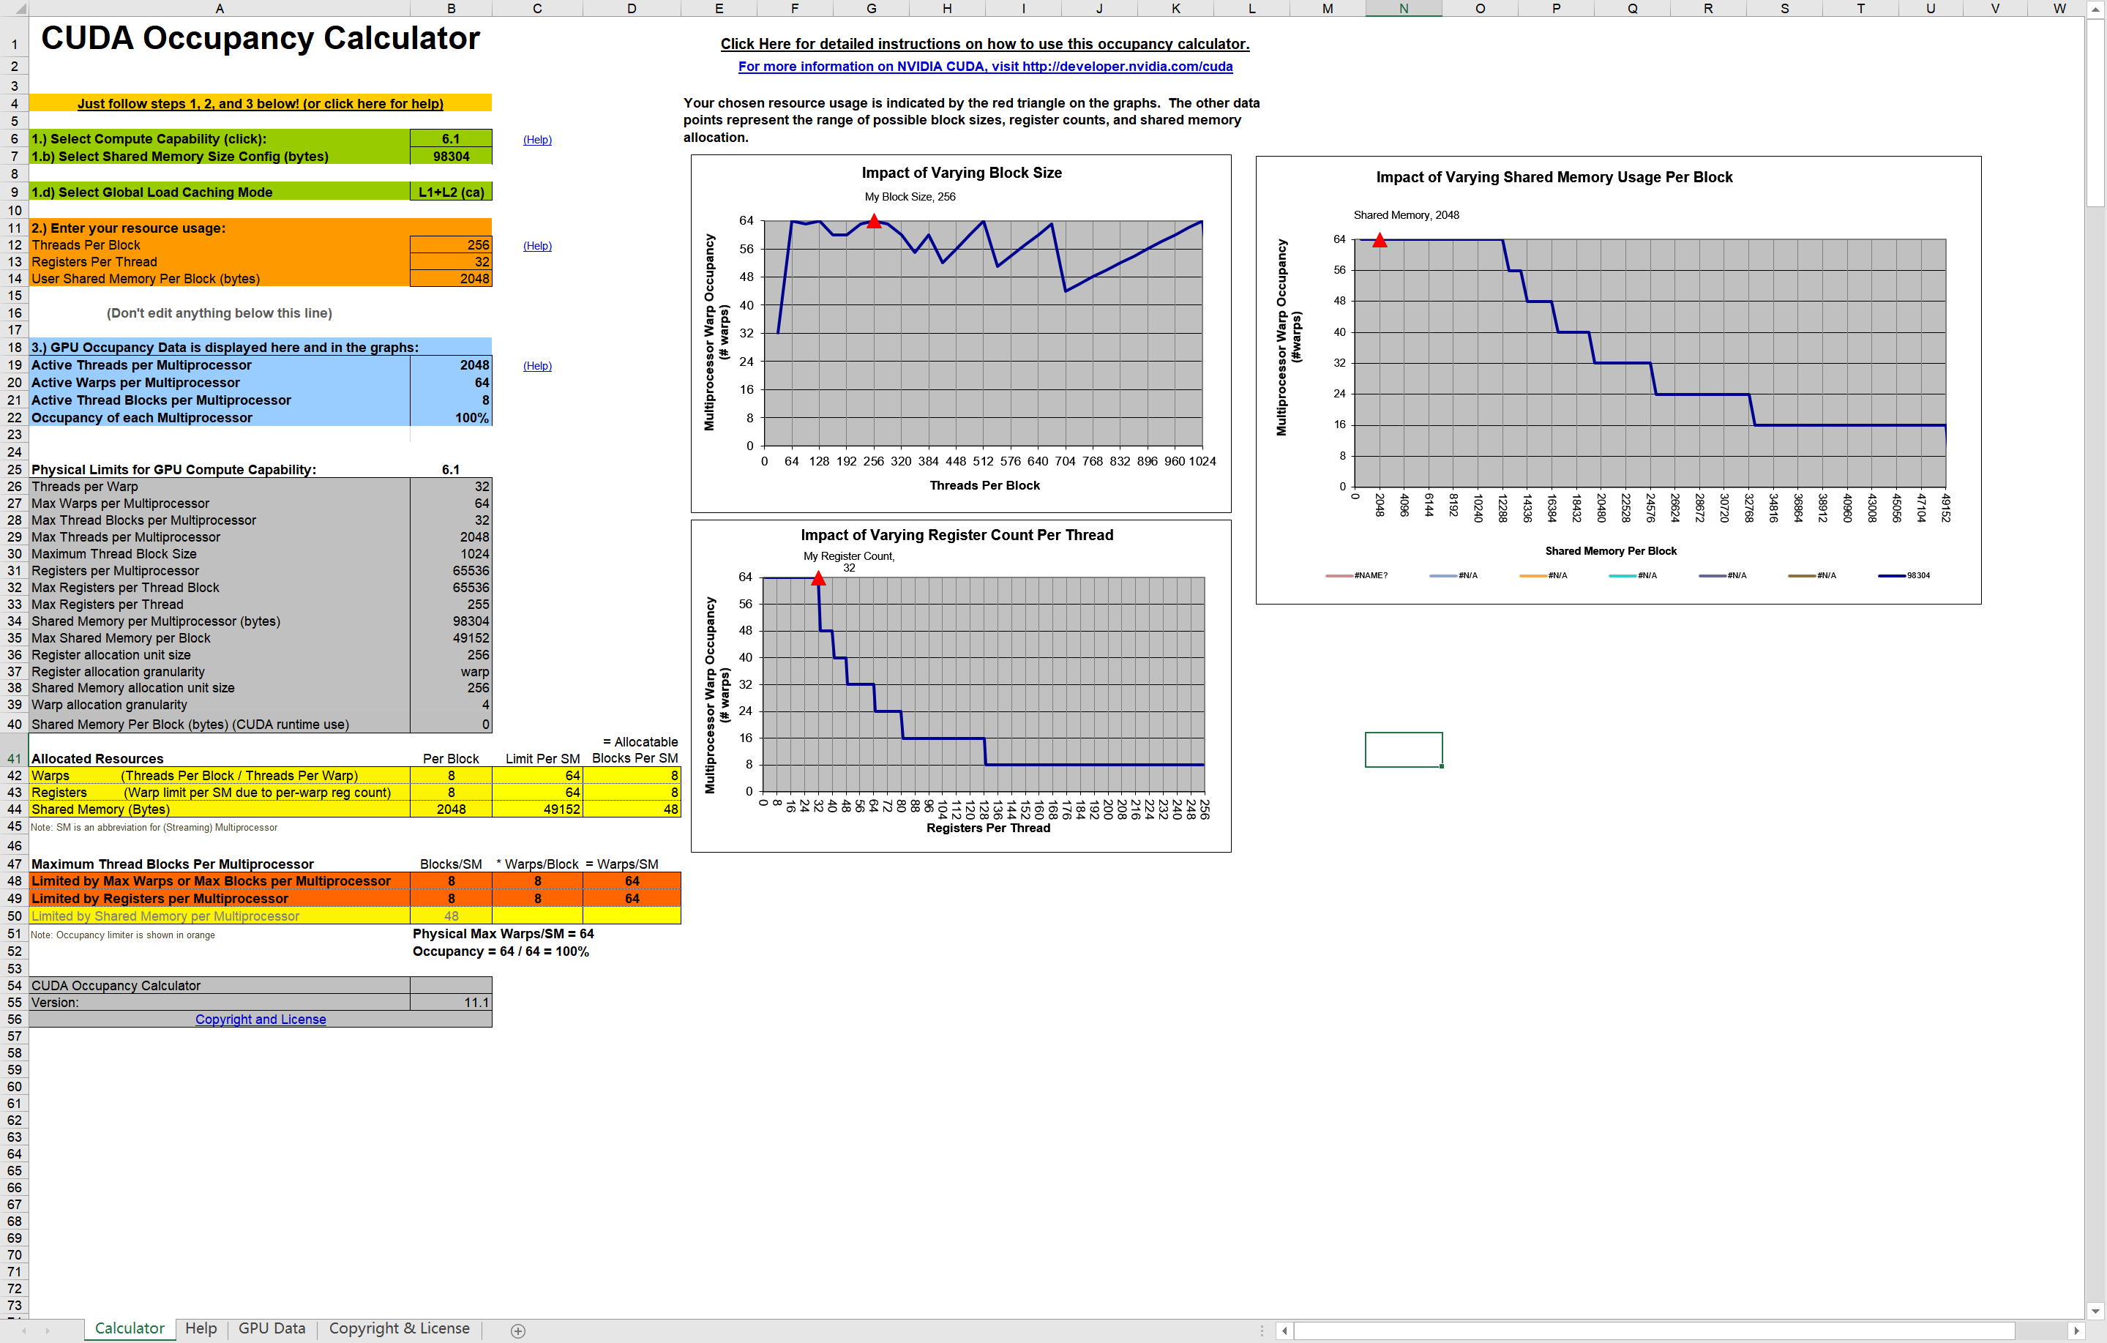2107x1343 pixels.
Task: Click the vertical scrollbar thumb
Action: point(2095,112)
